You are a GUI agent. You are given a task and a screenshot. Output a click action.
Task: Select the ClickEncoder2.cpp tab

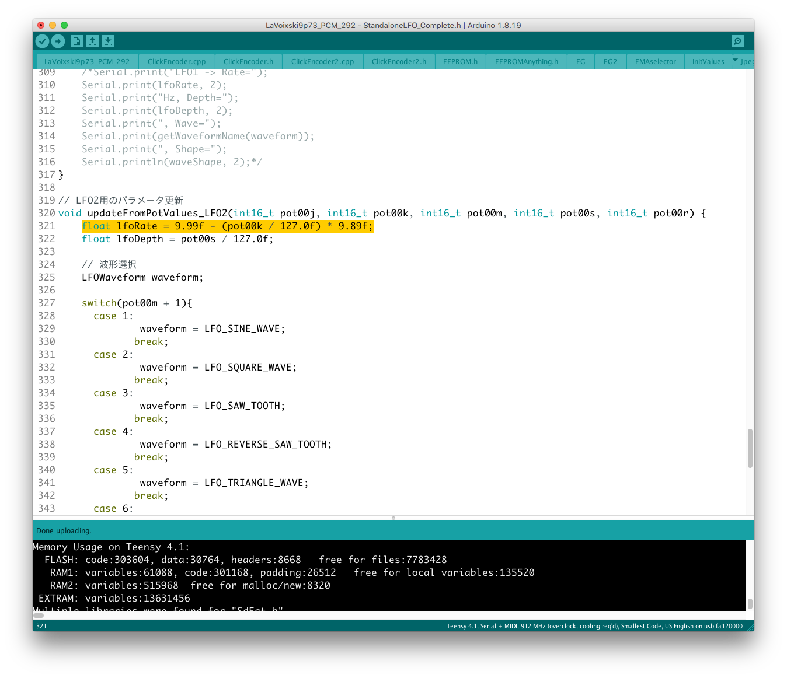click(x=322, y=61)
